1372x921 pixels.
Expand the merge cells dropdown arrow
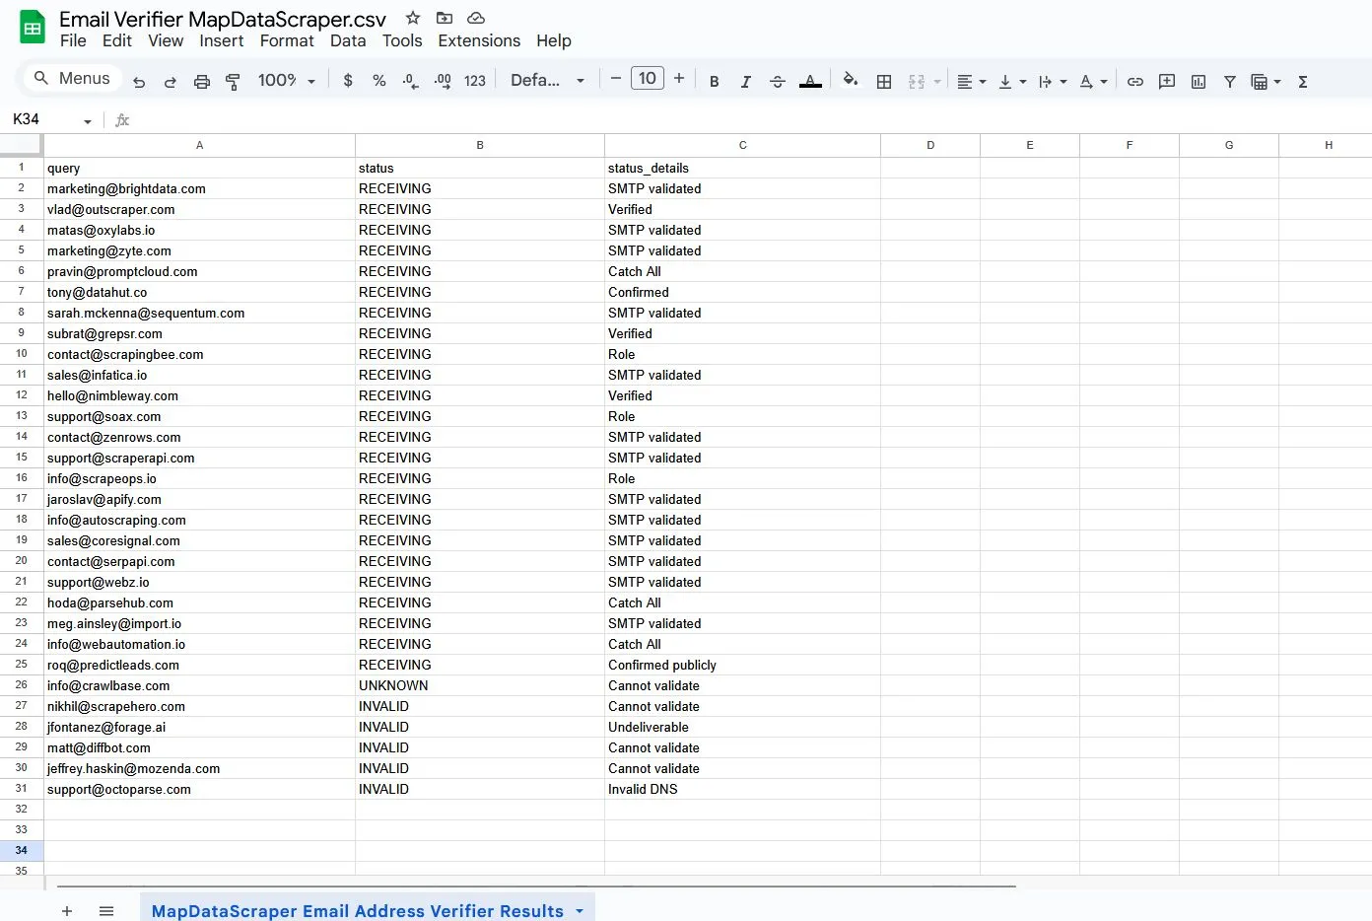937,82
